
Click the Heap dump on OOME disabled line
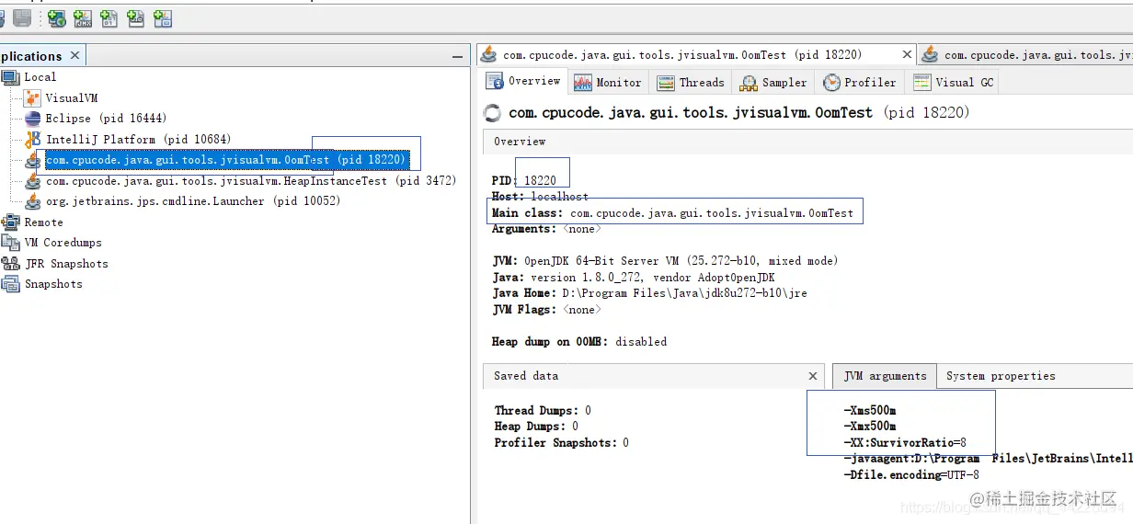pos(579,342)
